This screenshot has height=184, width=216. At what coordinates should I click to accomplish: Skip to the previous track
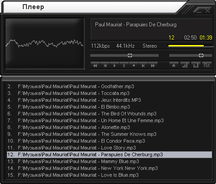[105, 65]
